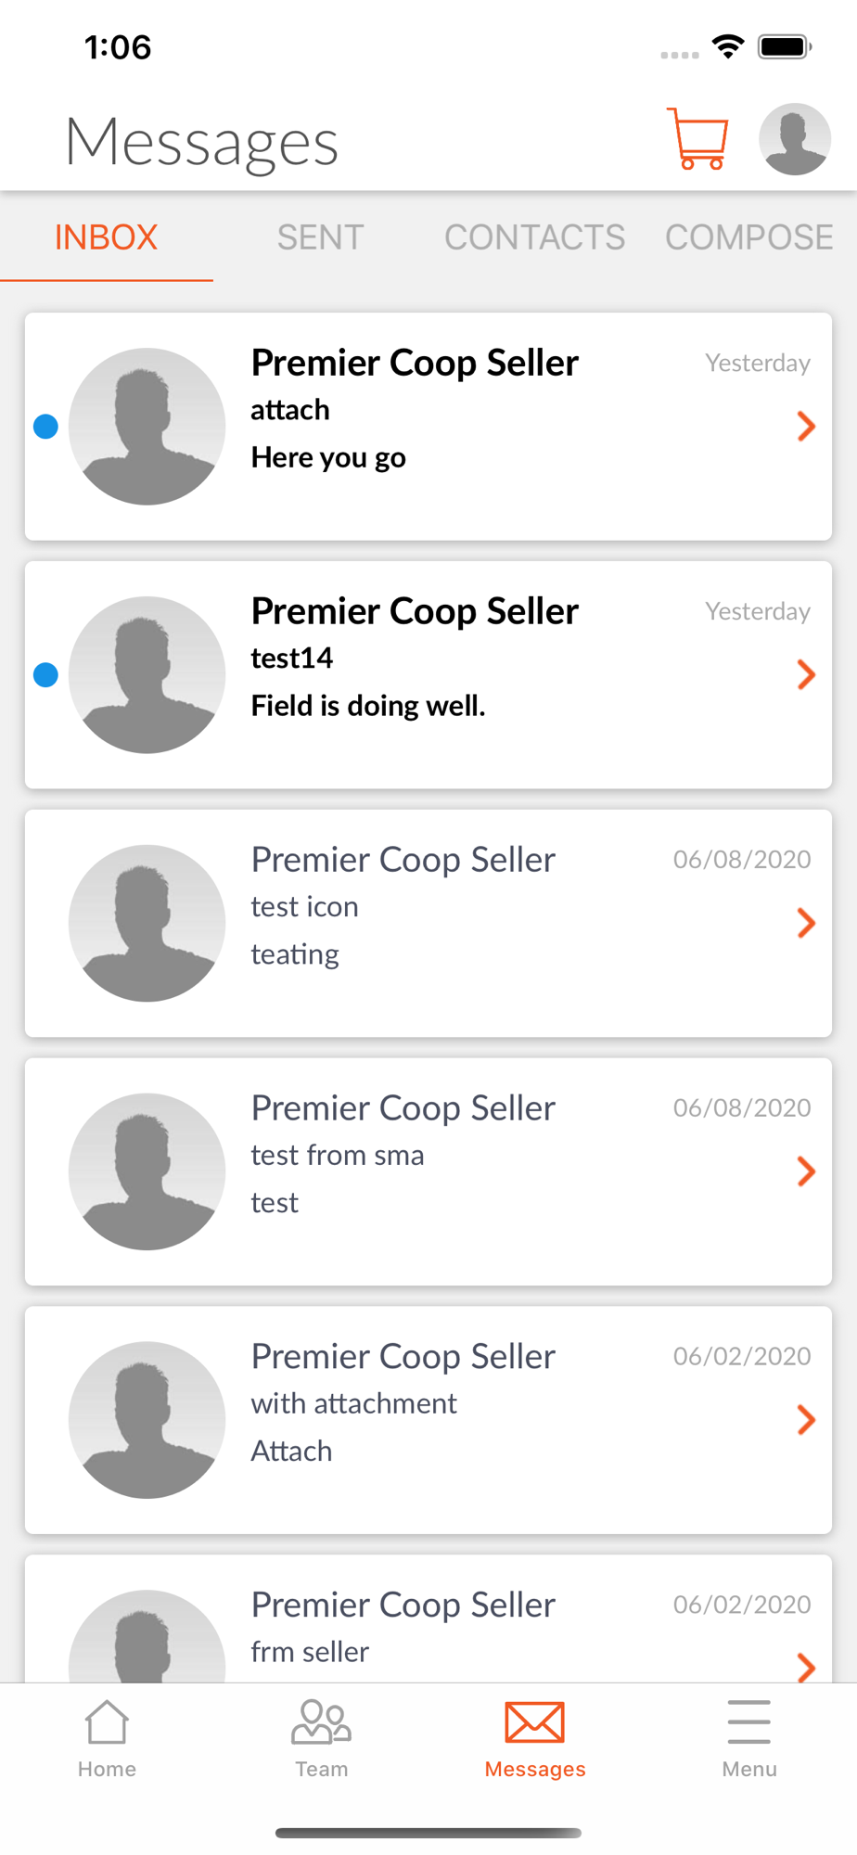Tap the unread blue dot on 'test14' message
Viewport: 857px width, 1855px height.
coord(45,675)
